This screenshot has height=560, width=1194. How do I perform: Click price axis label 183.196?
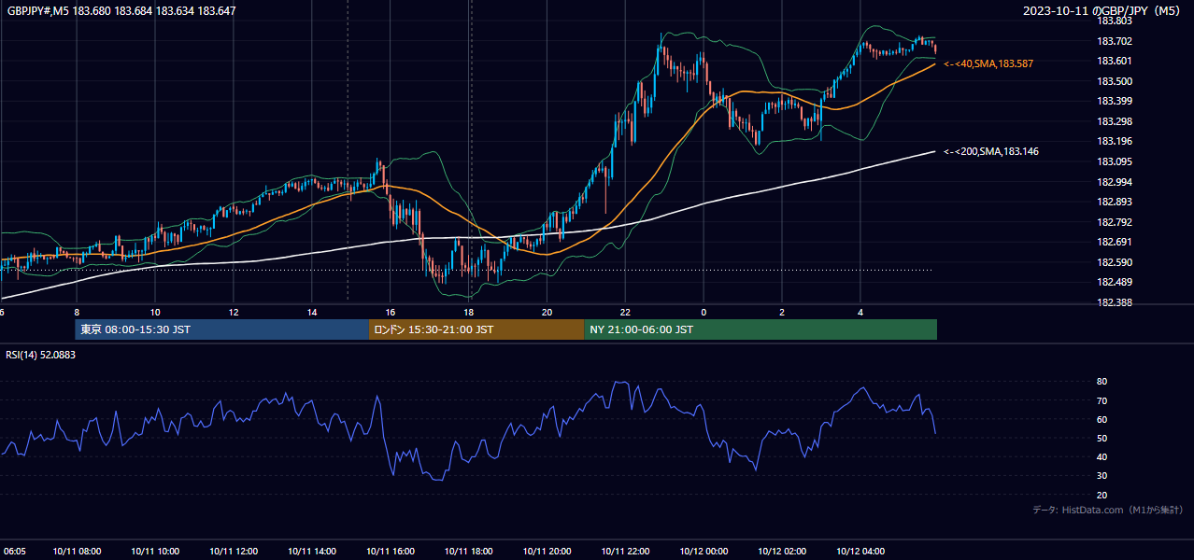coord(1115,142)
